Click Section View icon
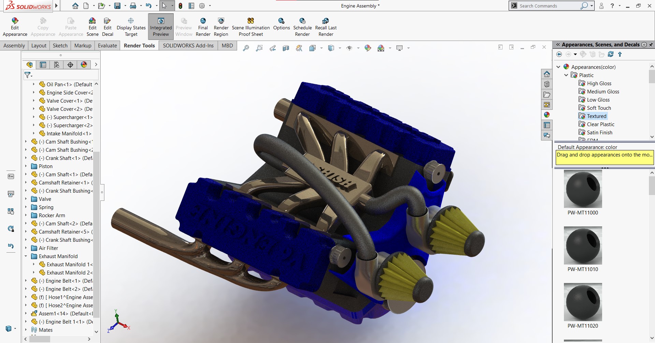The width and height of the screenshot is (655, 343). (x=286, y=48)
